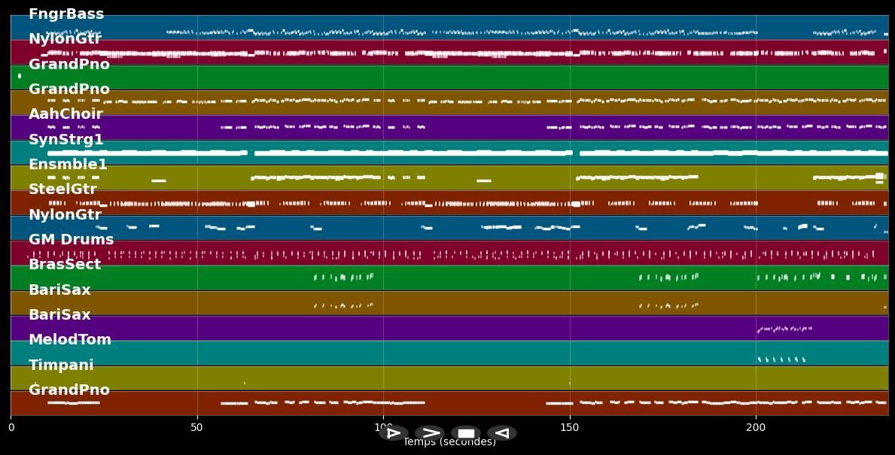Click the "Temps (secondes)" axis label
This screenshot has width=895, height=455.
point(449,442)
